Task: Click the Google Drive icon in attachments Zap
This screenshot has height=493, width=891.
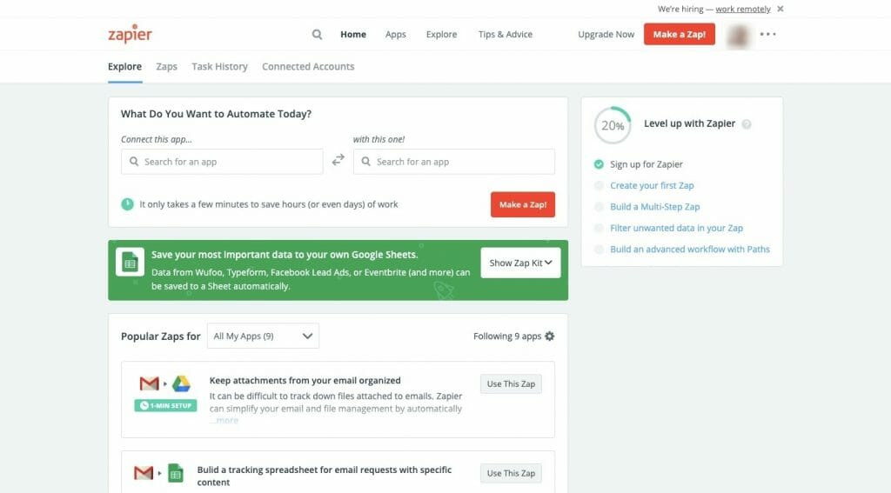Action: click(181, 384)
